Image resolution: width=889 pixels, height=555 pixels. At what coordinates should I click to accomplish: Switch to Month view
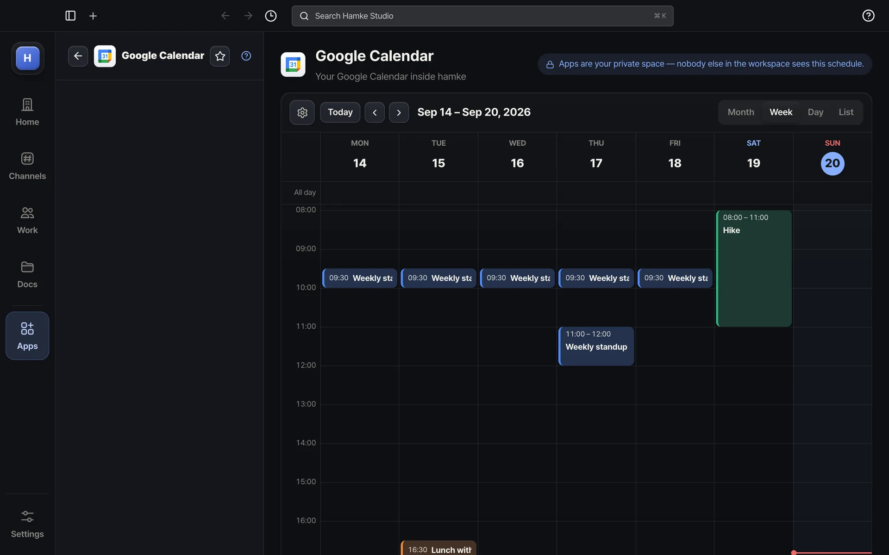pyautogui.click(x=741, y=112)
